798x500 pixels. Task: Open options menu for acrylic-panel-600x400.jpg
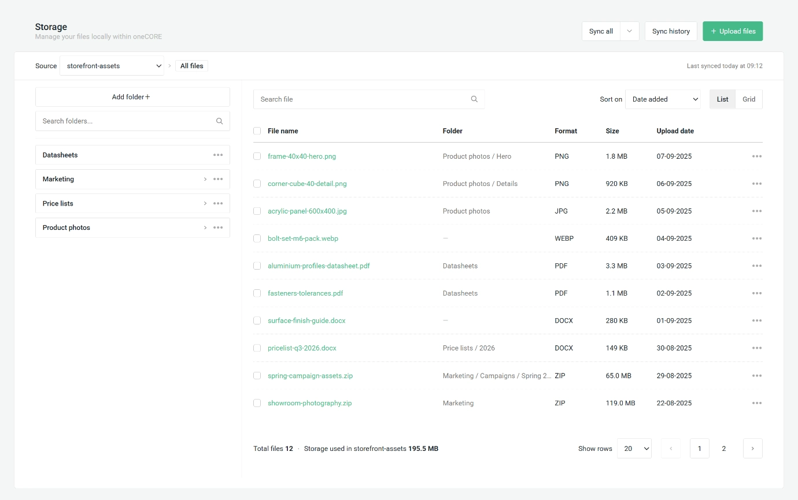tap(757, 211)
